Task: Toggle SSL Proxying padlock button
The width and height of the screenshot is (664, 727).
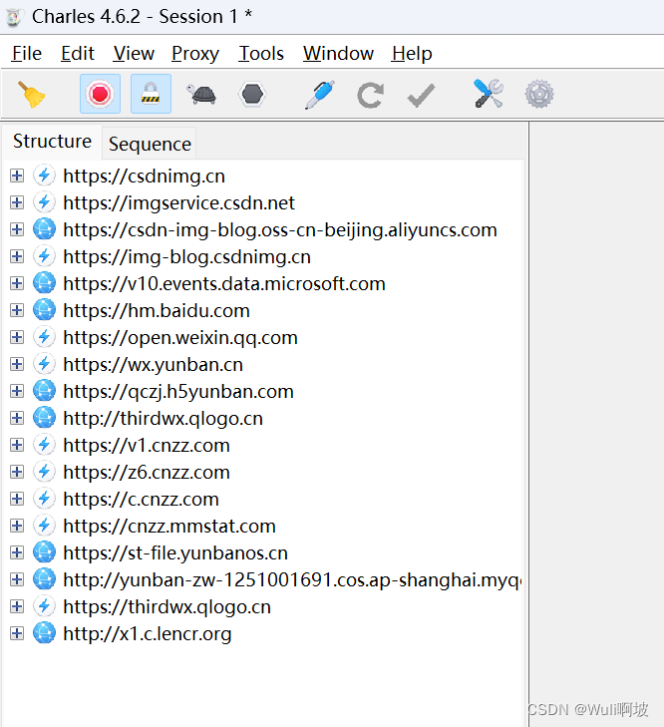Action: 151,94
